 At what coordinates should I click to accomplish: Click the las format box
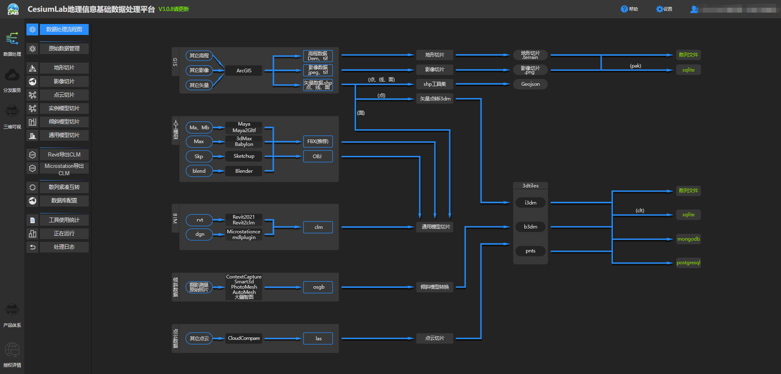point(318,339)
